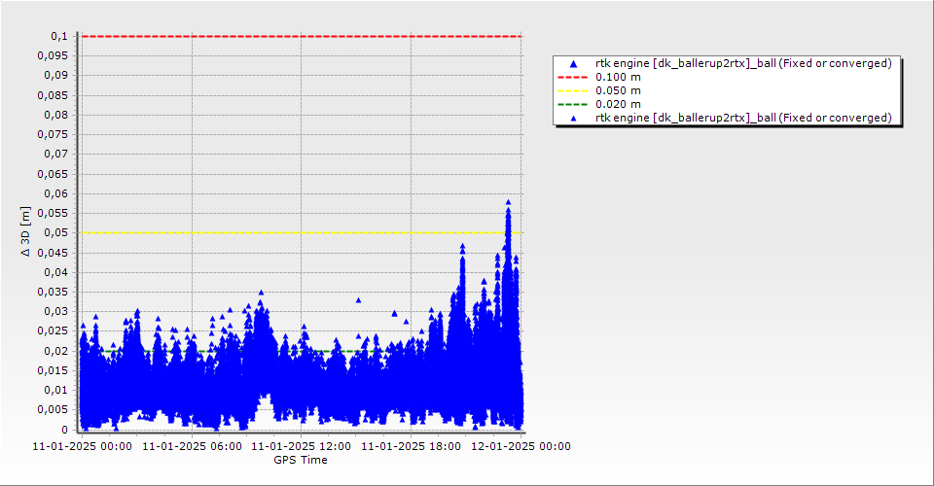Click x-axis label "11-01-2025 18:00"
Viewport: 934px width, 486px height.
[411, 446]
